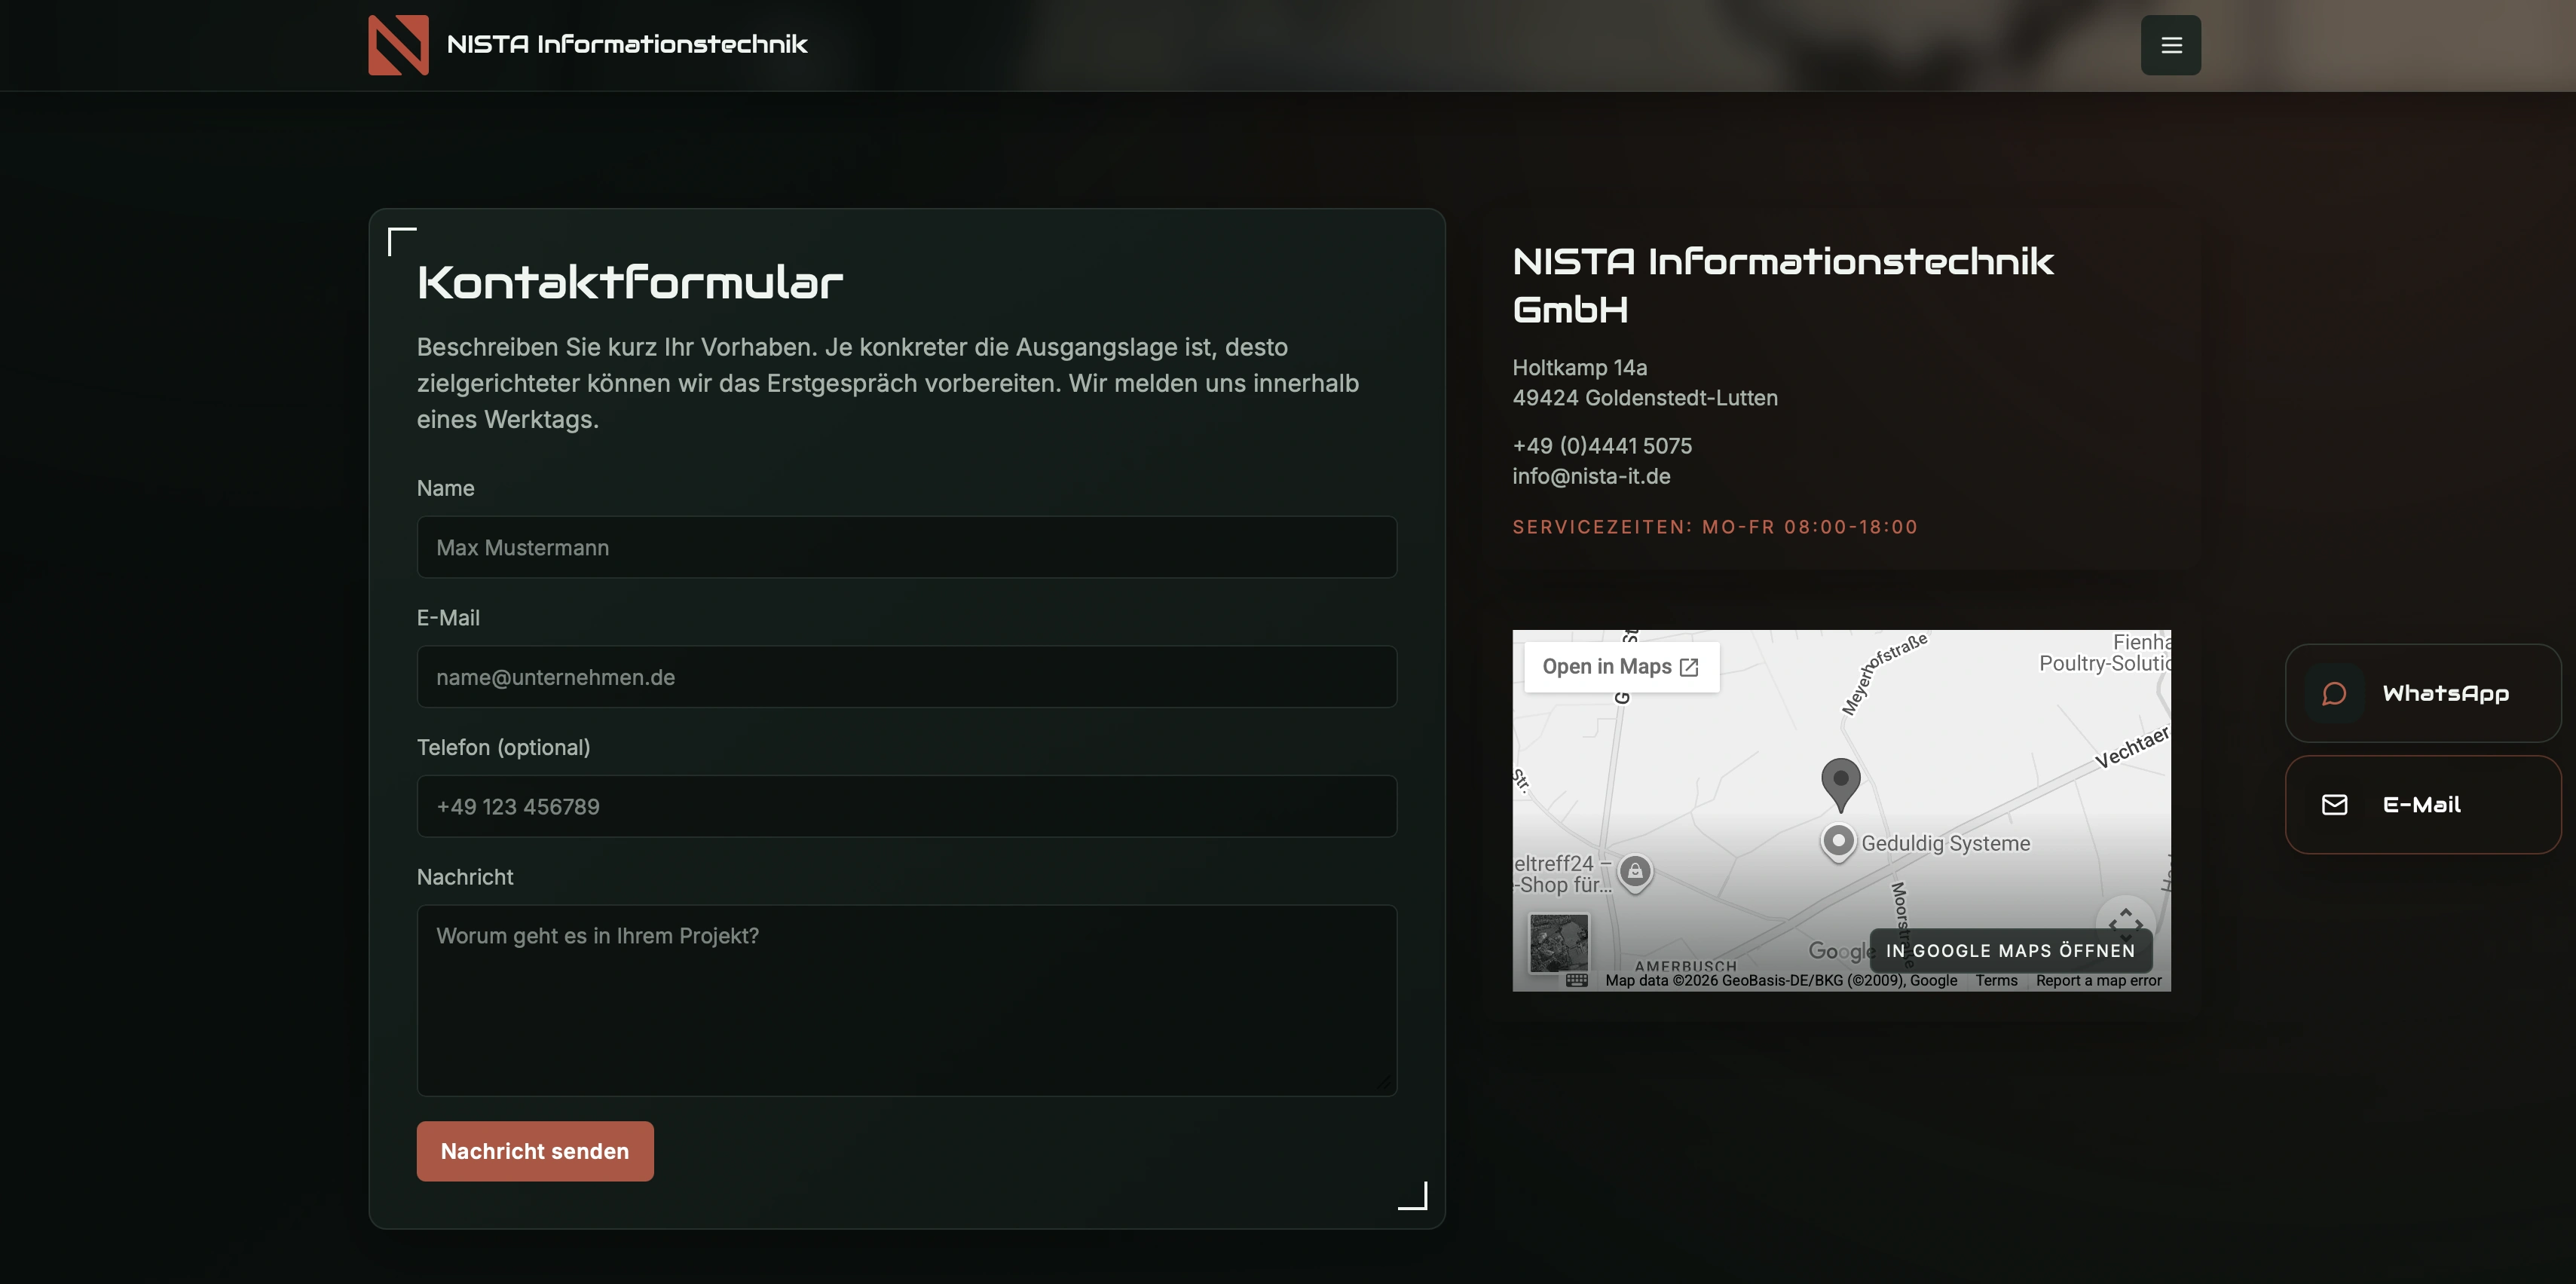Open the info@nista-it.de email link
The image size is (2576, 1284).
(x=1591, y=476)
